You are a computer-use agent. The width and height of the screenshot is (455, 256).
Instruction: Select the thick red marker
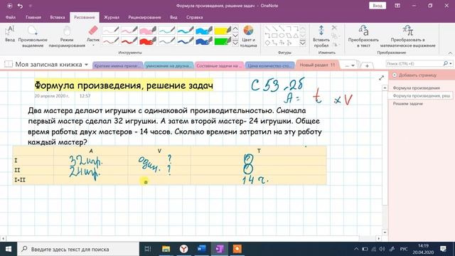(x=148, y=41)
